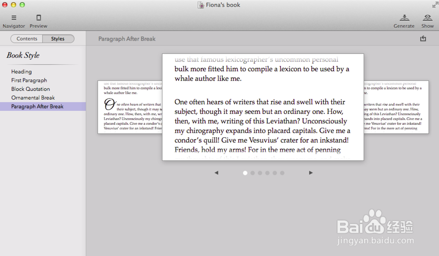
Task: Click the document icon next to Fiona's book
Action: tap(201, 5)
